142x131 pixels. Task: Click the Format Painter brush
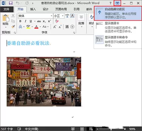[13, 26]
